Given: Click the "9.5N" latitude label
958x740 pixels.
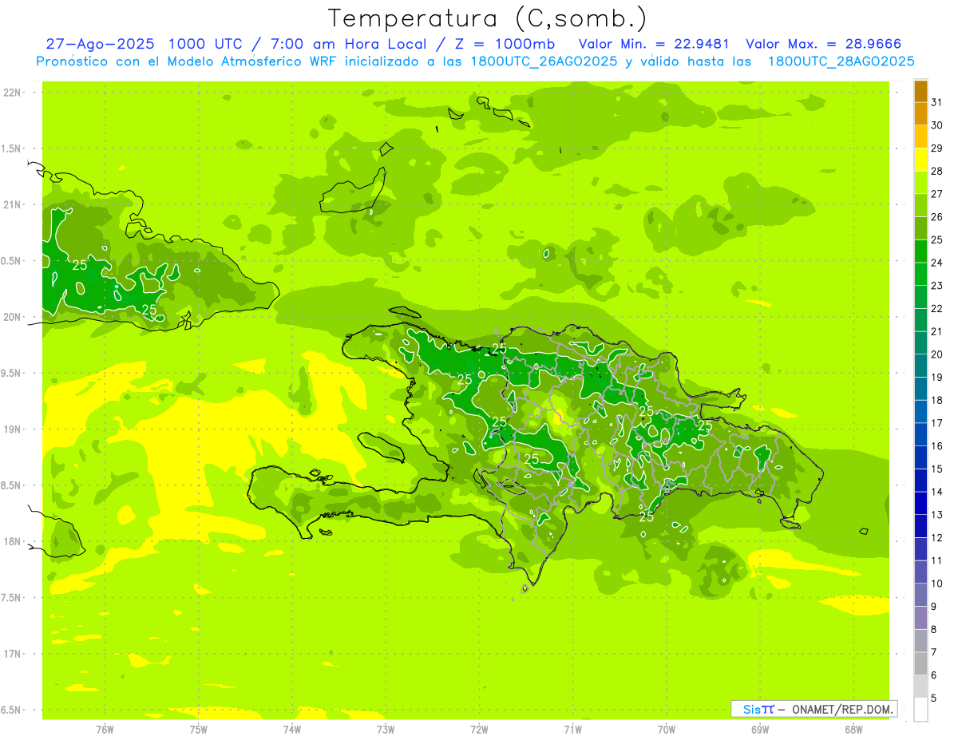Looking at the screenshot, I should [12, 373].
